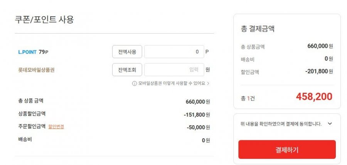Click the -201,800원 discount amount in summary
This screenshot has height=165, width=347.
319,71
